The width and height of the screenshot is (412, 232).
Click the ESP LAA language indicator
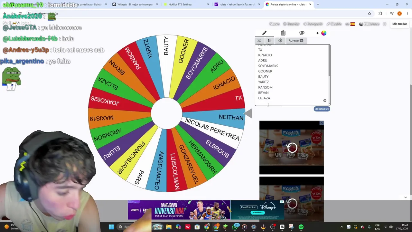click(377, 227)
